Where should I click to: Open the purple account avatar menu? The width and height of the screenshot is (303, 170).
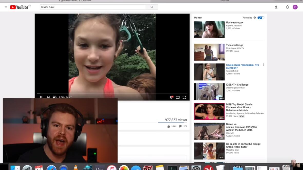coord(295,7)
